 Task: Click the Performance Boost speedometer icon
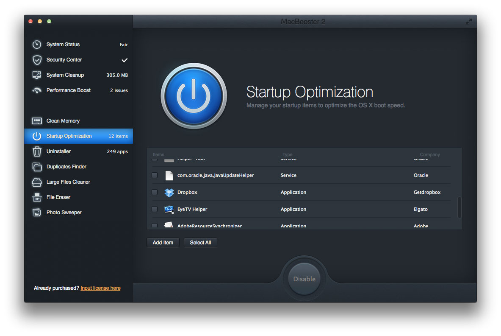click(x=37, y=90)
